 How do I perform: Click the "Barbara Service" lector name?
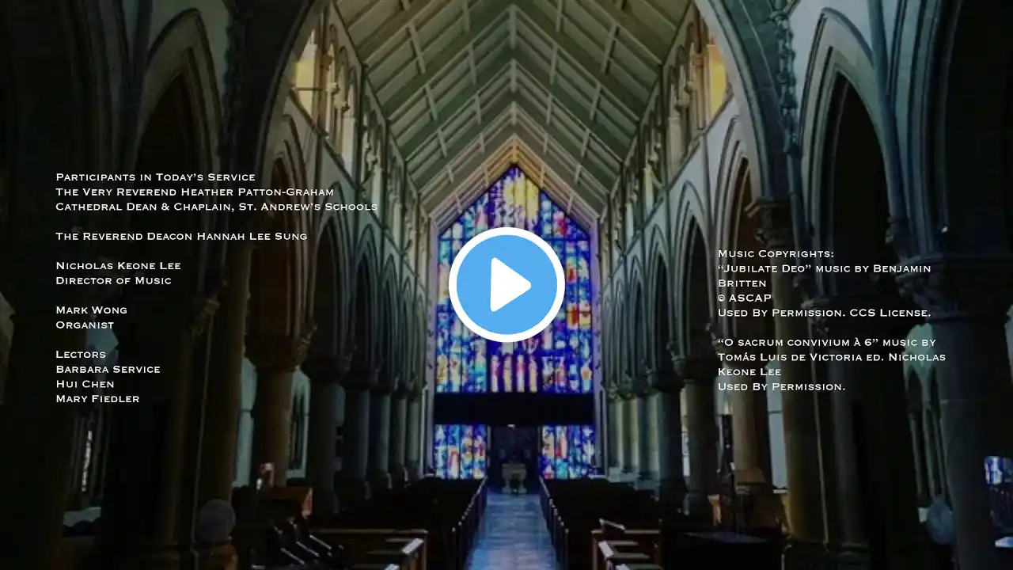[108, 370]
